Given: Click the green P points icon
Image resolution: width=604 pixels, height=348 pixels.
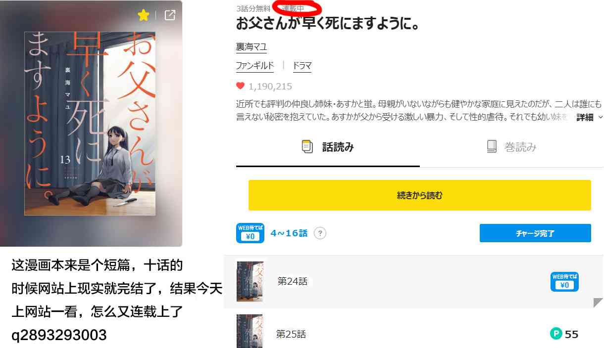Looking at the screenshot, I should pyautogui.click(x=556, y=334).
